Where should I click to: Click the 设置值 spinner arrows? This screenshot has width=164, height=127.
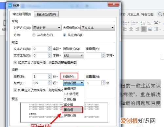pyautogui.click(x=103, y=83)
